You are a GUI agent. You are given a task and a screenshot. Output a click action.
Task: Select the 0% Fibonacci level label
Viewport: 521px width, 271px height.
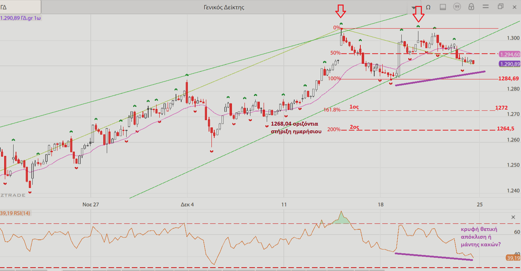point(337,27)
